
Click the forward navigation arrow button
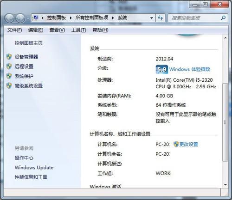20,18
